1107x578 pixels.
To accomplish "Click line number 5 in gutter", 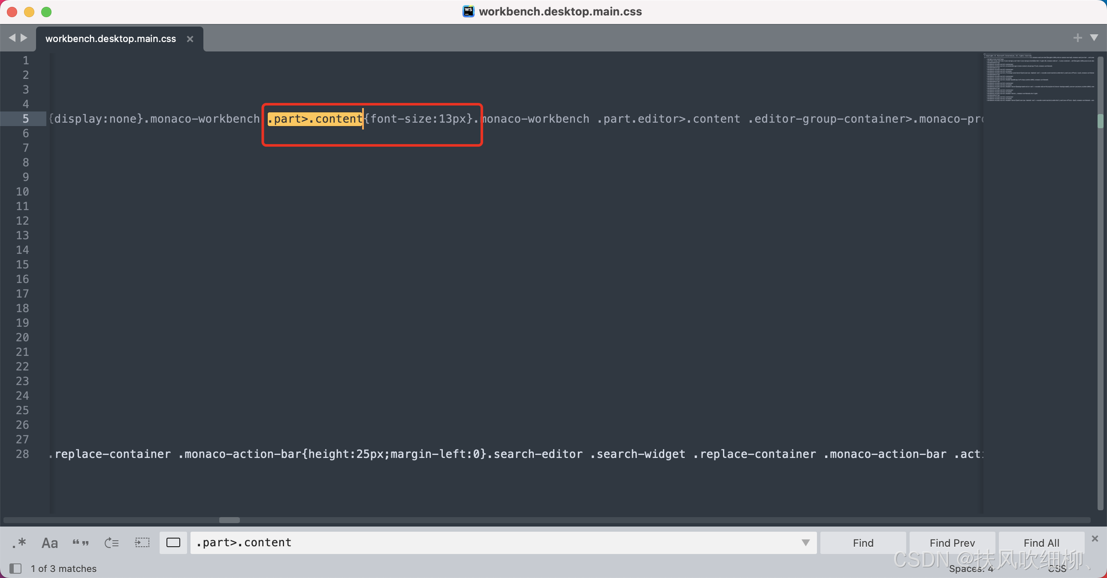I will 26,118.
